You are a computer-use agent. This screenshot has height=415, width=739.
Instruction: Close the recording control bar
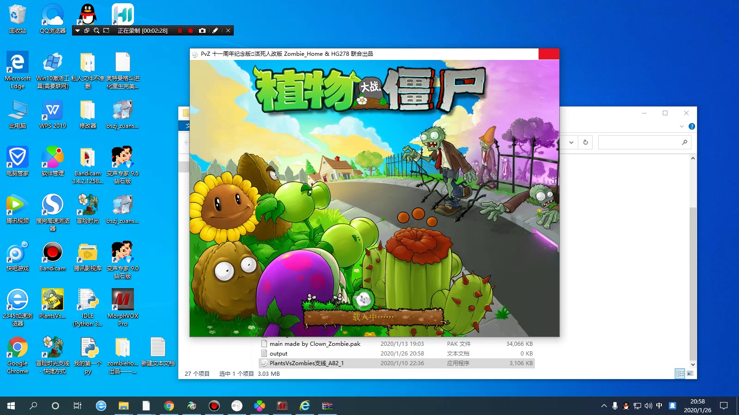tap(228, 31)
